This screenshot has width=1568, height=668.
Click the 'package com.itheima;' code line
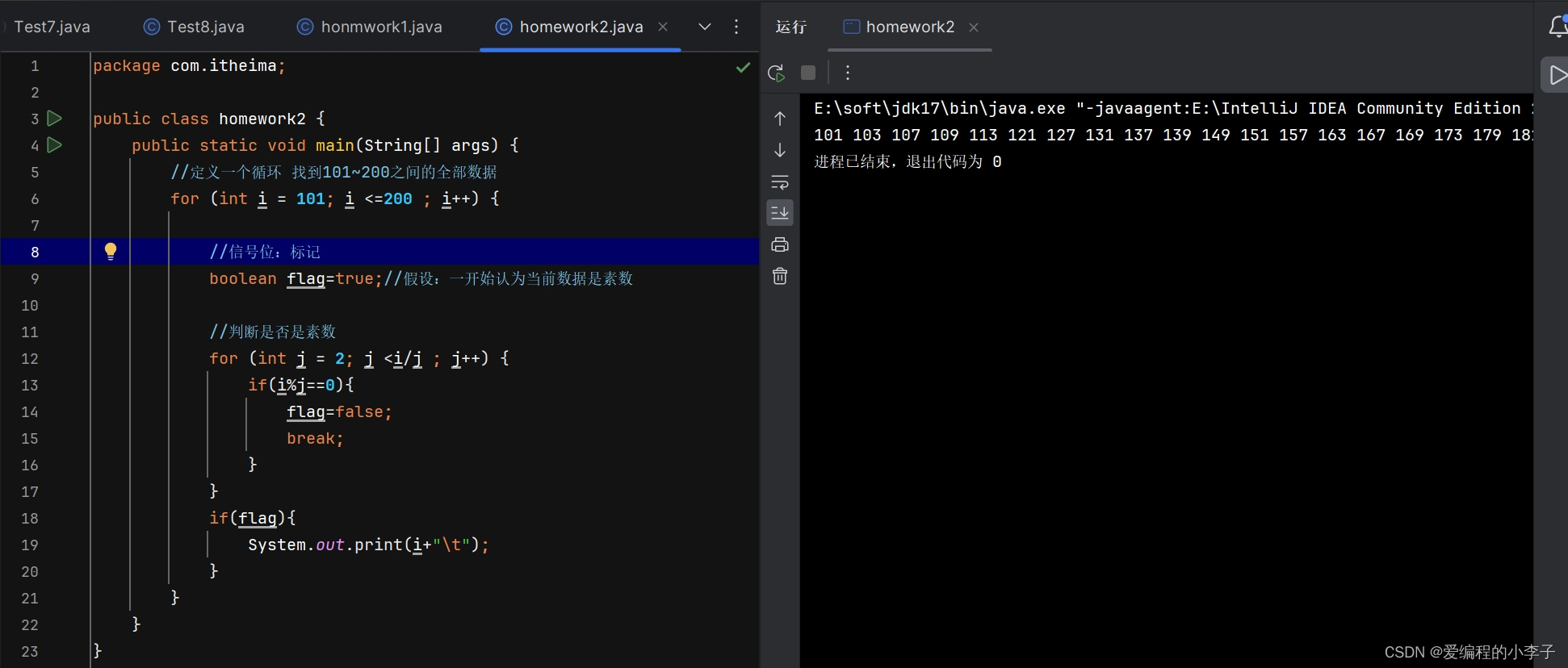point(189,65)
